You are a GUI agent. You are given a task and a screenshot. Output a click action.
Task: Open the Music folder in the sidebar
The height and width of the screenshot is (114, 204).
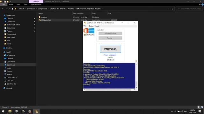[9, 68]
